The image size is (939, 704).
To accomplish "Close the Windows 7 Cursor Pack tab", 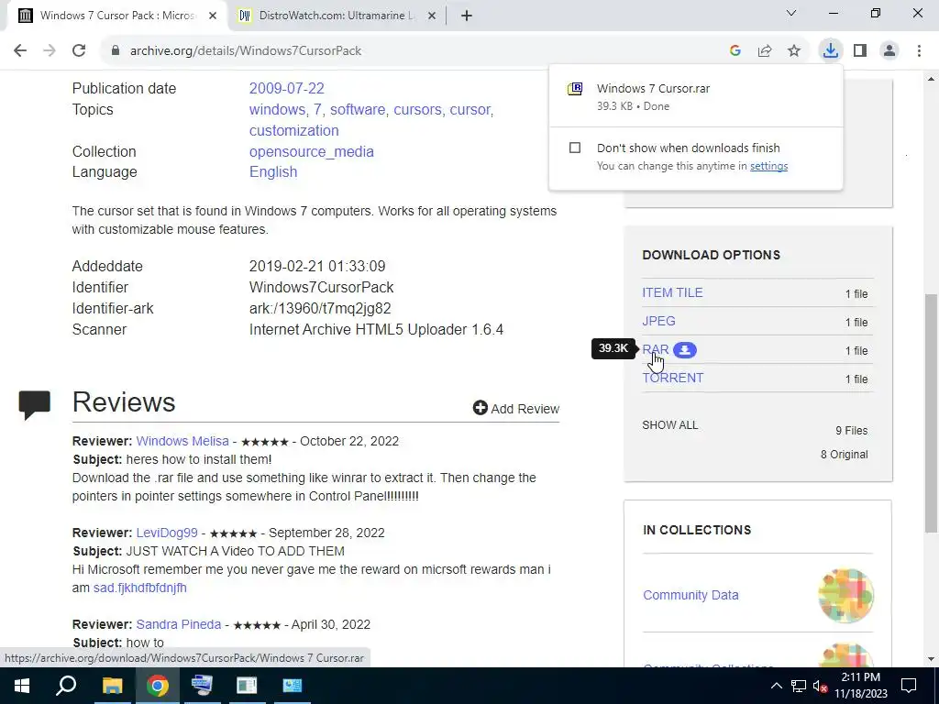I will [213, 16].
